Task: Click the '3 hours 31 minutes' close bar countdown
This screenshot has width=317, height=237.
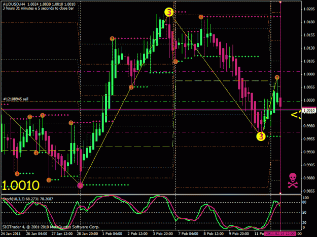Action: (x=38, y=8)
